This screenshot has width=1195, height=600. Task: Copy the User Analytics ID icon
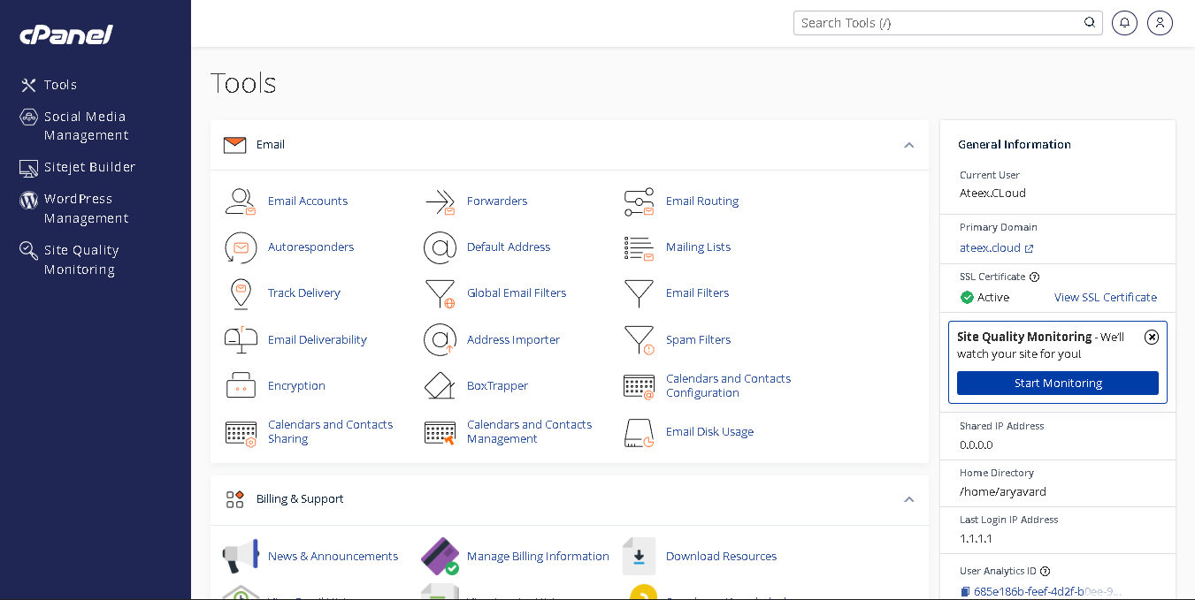pos(965,592)
